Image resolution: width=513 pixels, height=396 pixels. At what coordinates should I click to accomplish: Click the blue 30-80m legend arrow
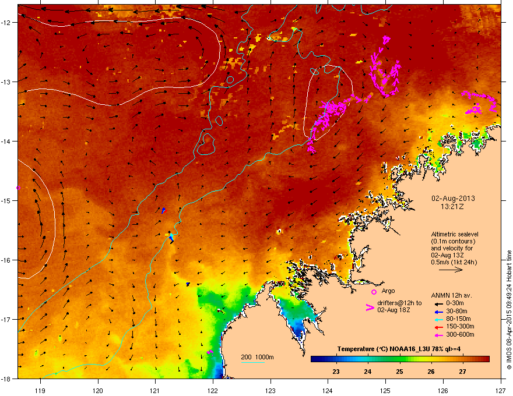[438, 312]
